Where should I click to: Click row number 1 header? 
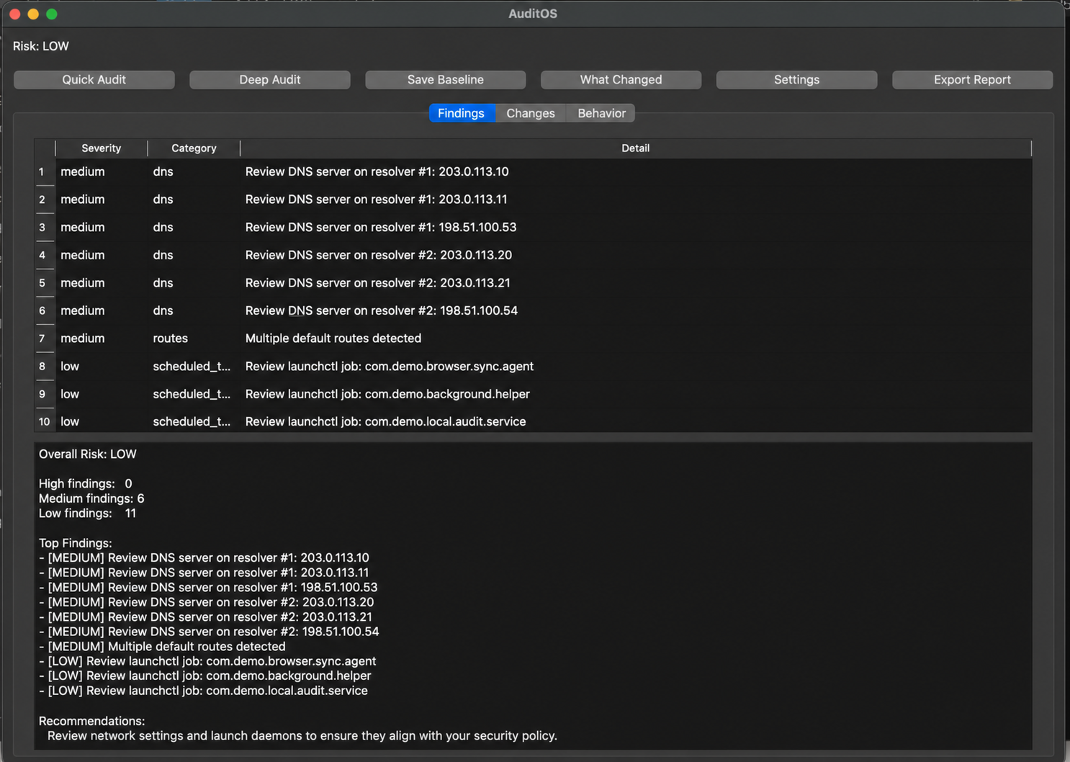coord(45,171)
